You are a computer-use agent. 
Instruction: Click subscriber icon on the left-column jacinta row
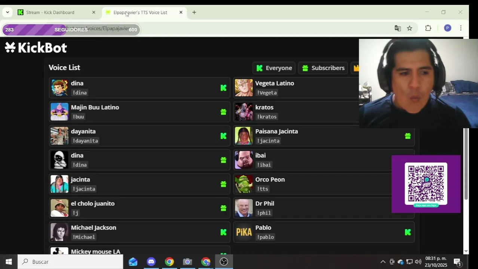click(x=223, y=184)
